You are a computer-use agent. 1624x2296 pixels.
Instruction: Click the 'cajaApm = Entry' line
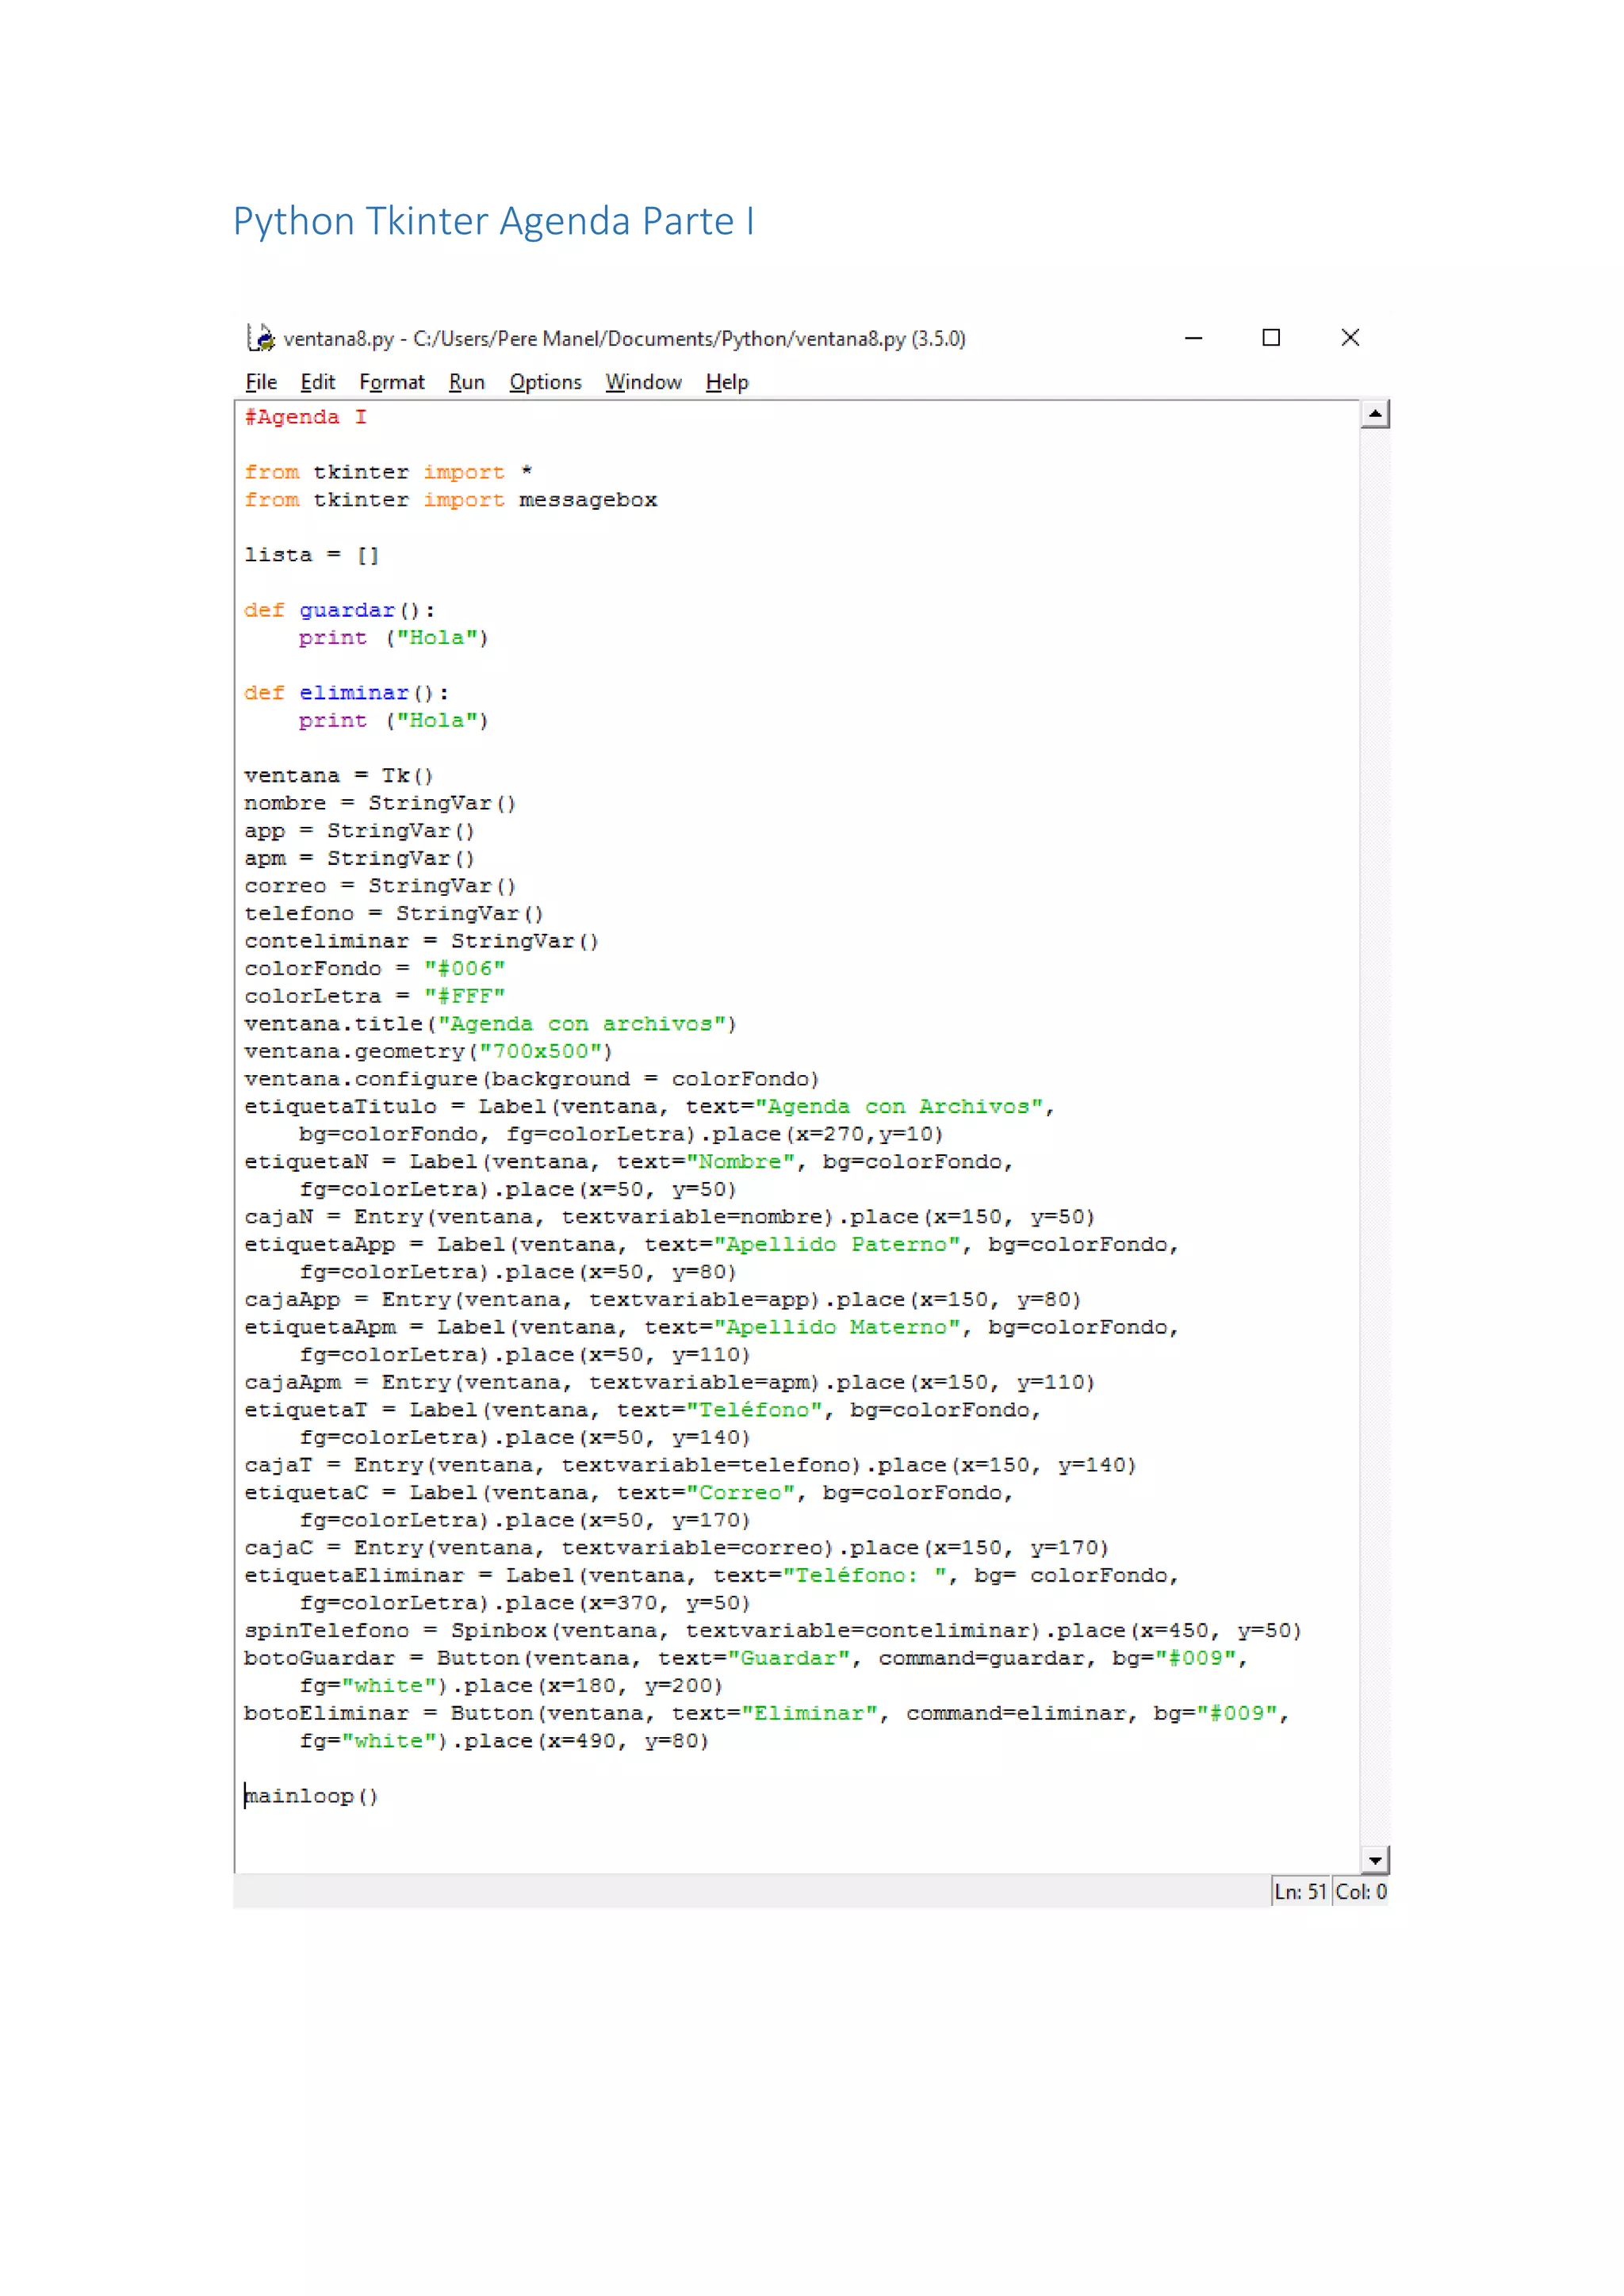[x=670, y=1383]
